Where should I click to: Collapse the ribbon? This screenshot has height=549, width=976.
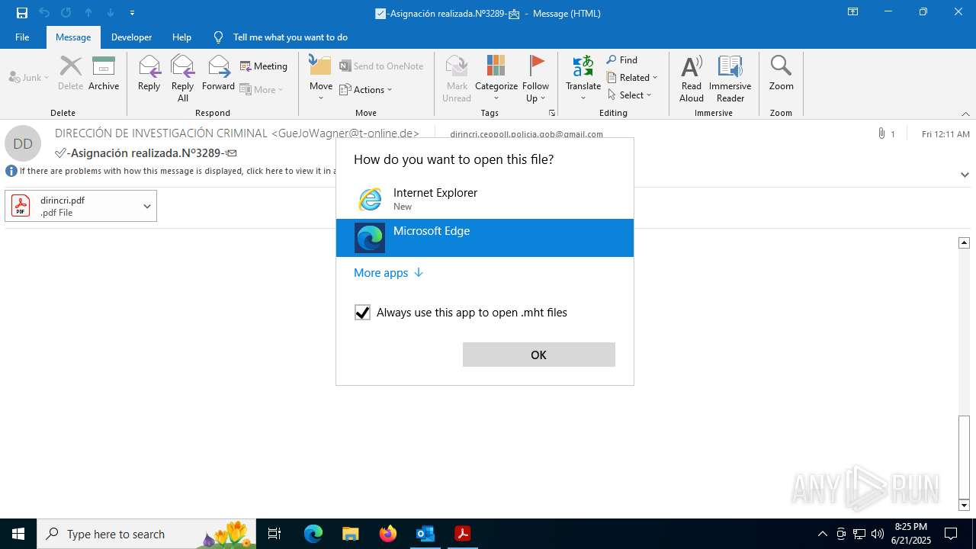pos(965,114)
